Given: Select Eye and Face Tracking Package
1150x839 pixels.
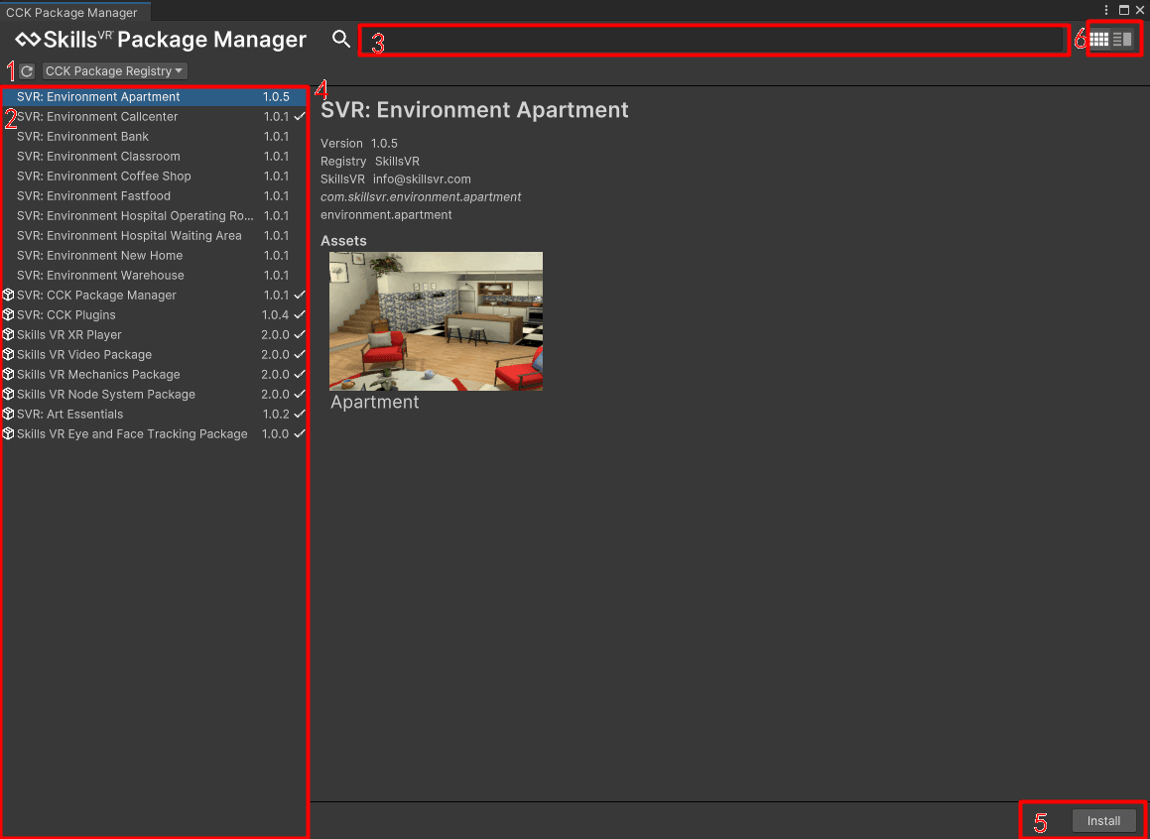Looking at the screenshot, I should click(x=153, y=433).
